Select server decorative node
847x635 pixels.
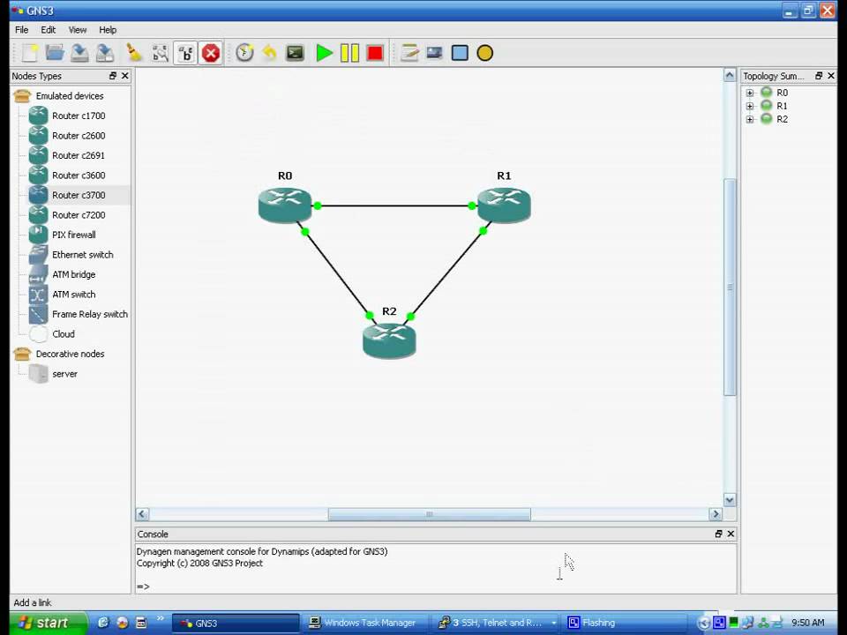point(64,374)
